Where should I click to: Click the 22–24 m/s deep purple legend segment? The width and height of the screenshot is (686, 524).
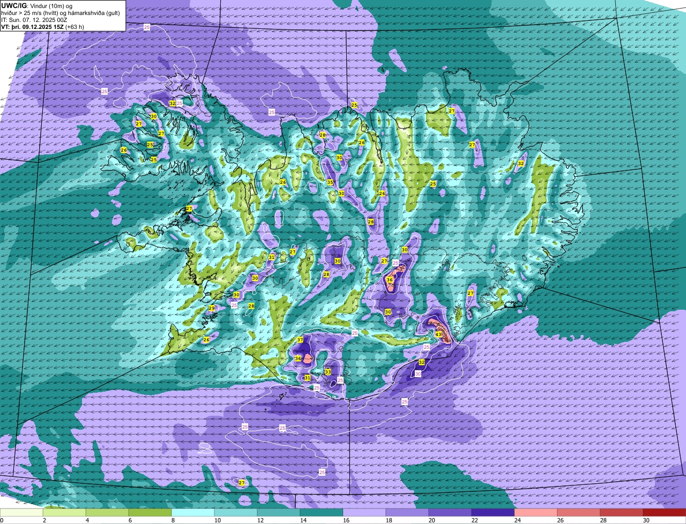pos(493,513)
